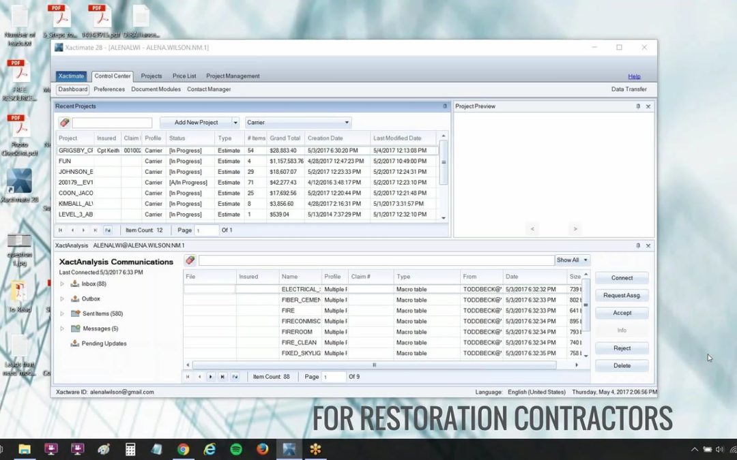This screenshot has height=460, width=737.
Task: Clear the Recent Projects filter with eraser icon
Action: coord(64,123)
